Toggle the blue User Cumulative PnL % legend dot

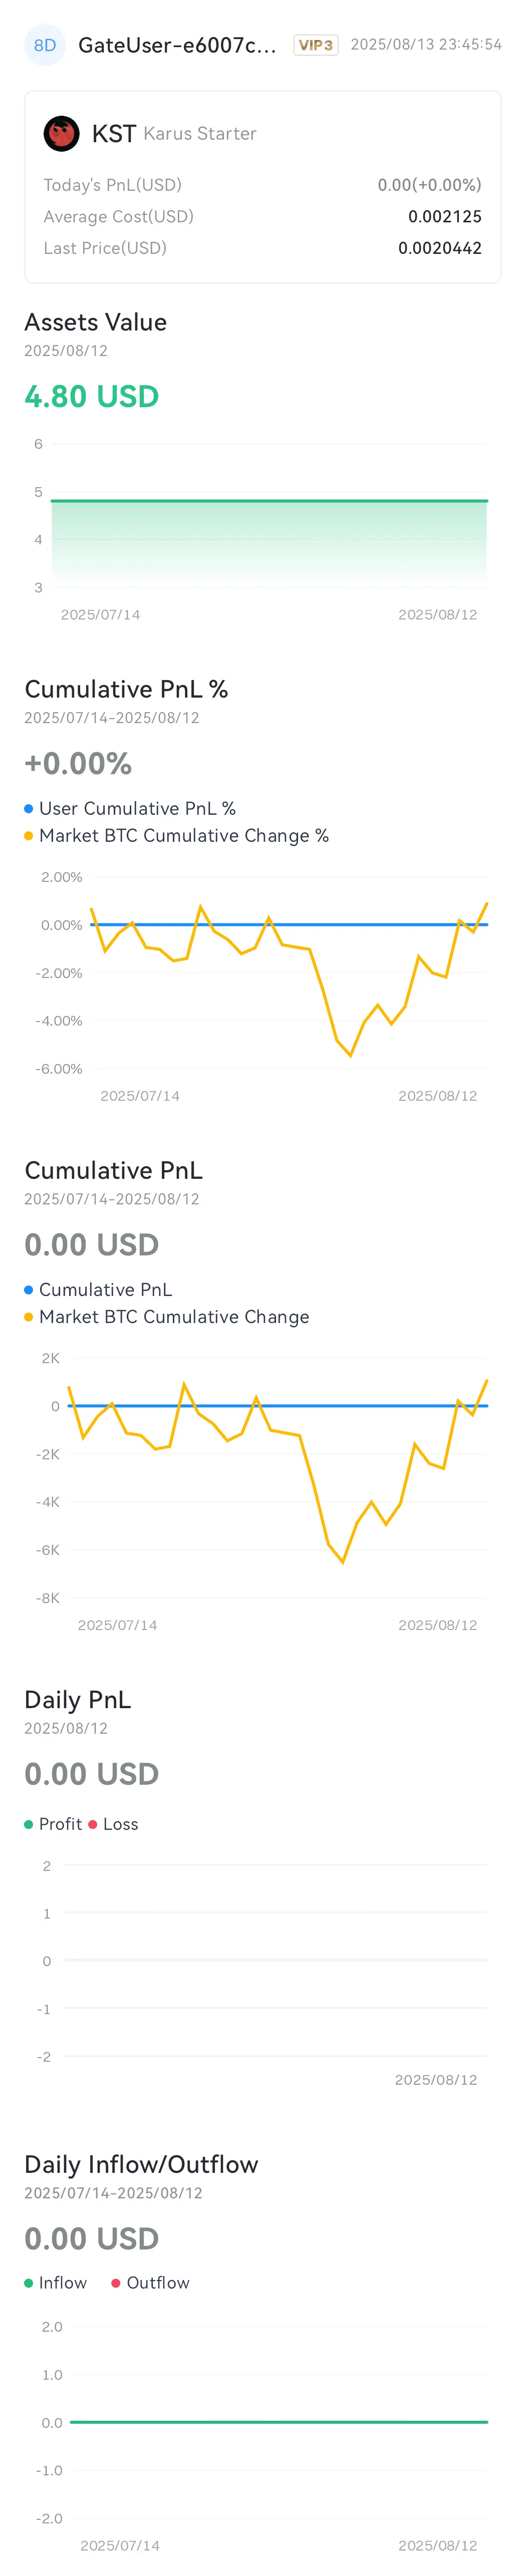pyautogui.click(x=29, y=808)
